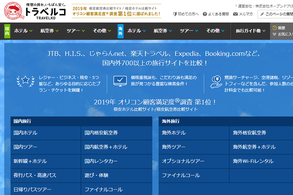This screenshot has width=293, height=195.
Task: Select overseas ファイナルコール option
Action: [194, 175]
